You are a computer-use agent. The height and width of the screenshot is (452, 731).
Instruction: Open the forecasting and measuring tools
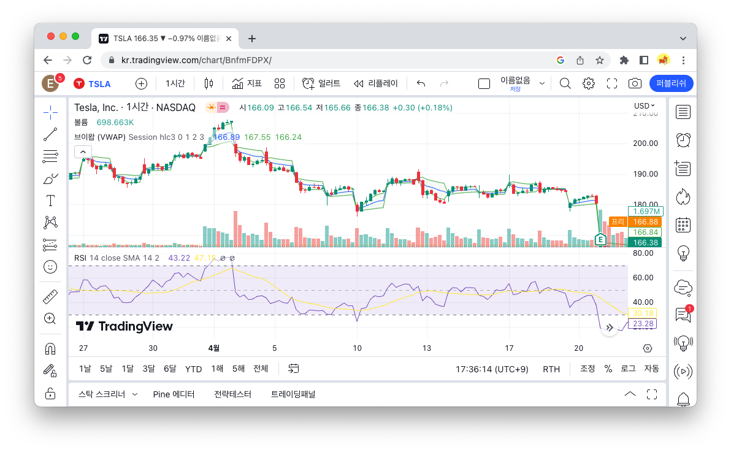[x=50, y=245]
